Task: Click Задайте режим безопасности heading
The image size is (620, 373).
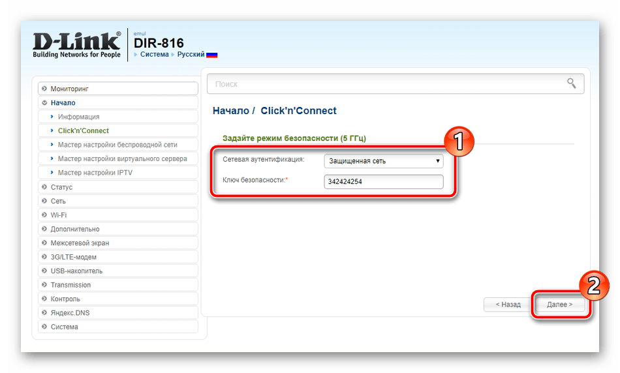Action: pos(294,138)
